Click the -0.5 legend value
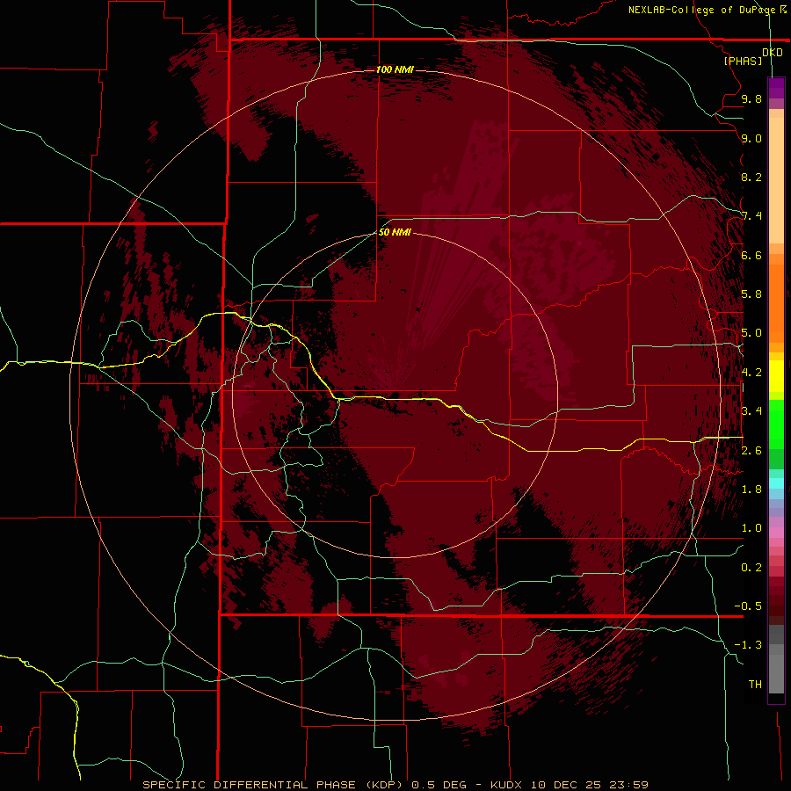 (x=748, y=606)
